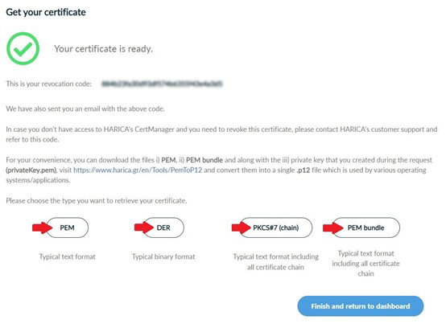Select the PKCS#7 (chain) download option
The image size is (446, 324).
275,228
